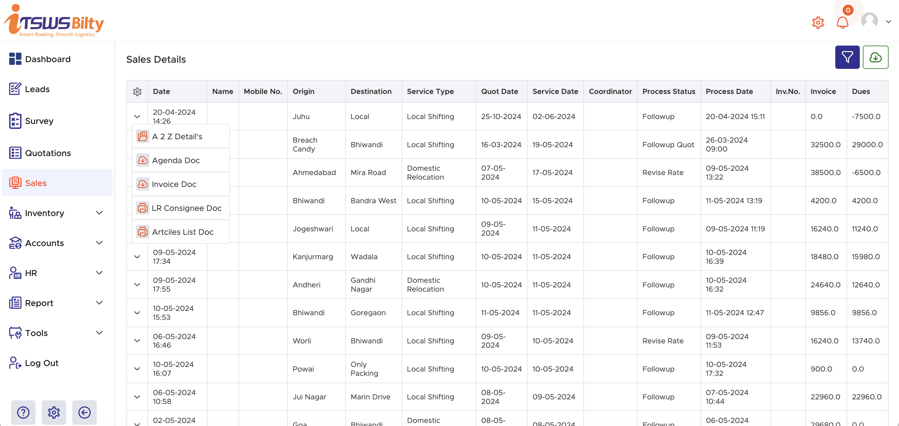899x426 pixels.
Task: Open the top-right settings gear
Action: click(x=818, y=22)
